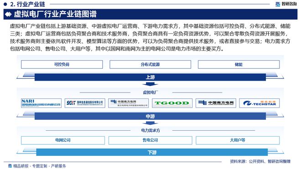The width and height of the screenshot is (301, 169).
Task: Click the 南方电网电力科技 logo
Action: point(129,103)
